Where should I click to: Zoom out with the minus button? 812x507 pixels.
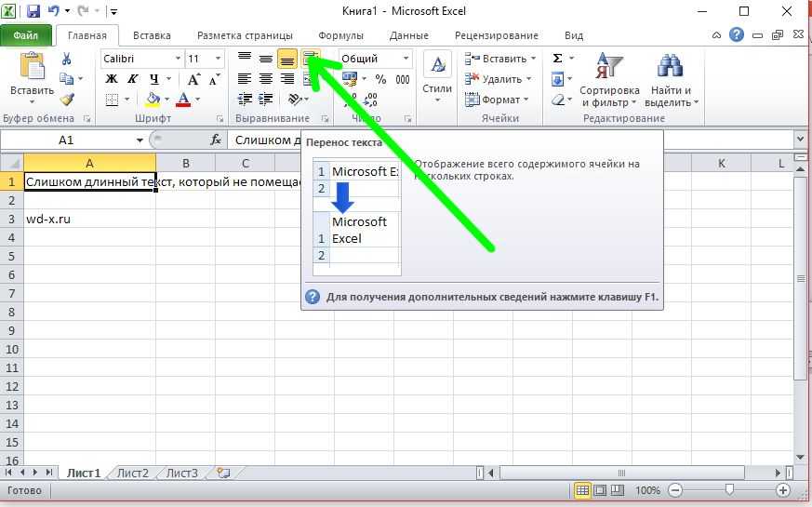point(674,490)
